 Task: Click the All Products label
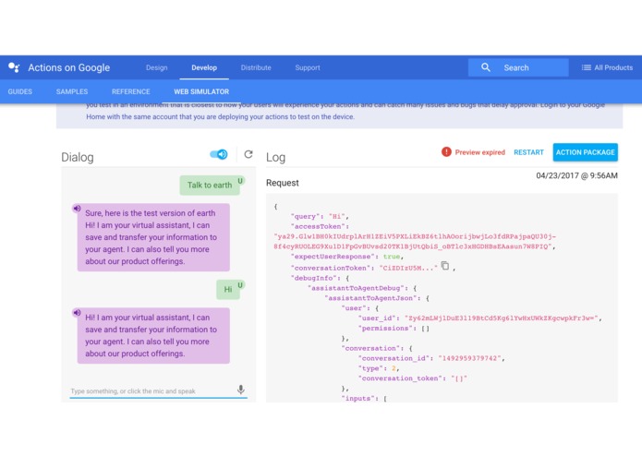tap(613, 67)
